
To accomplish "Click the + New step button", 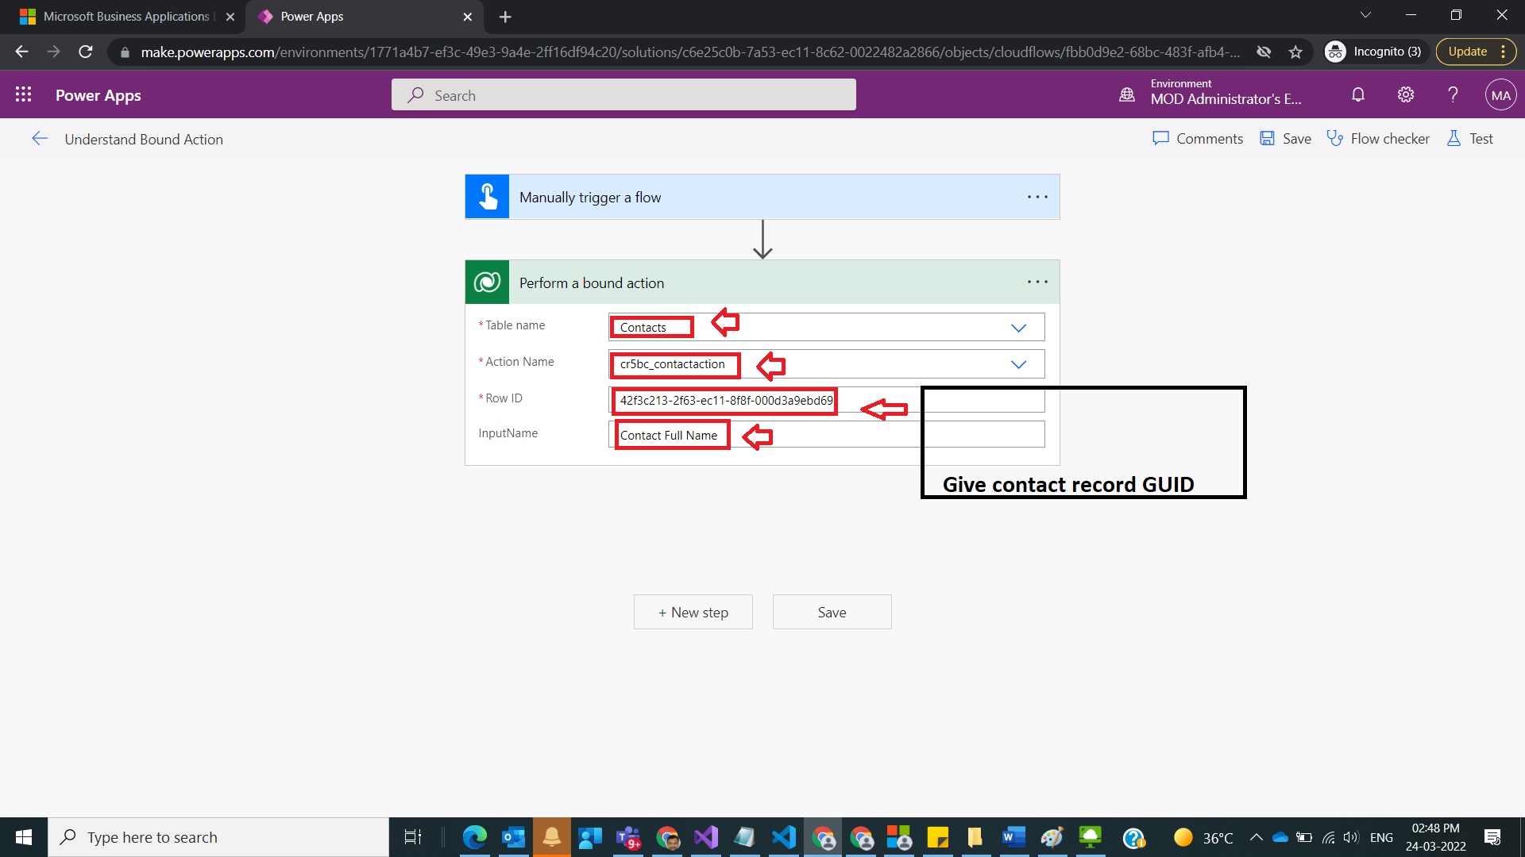I will coord(693,612).
